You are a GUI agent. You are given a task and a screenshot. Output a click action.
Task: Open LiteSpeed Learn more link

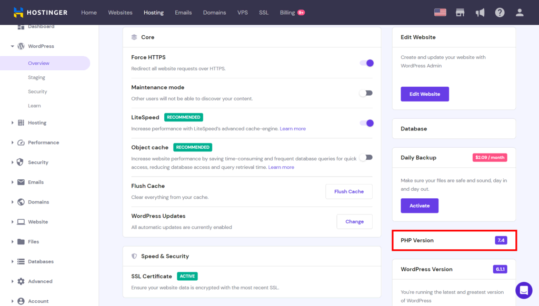293,128
